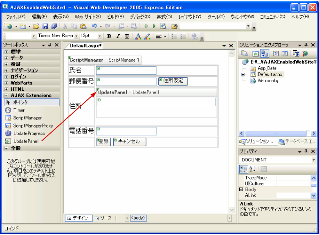Screen dimensions: 319x235
Task: Open the ツール(T) menu
Action: 216,17
